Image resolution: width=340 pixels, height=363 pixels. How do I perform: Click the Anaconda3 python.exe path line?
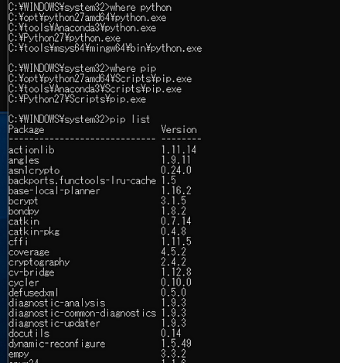coord(82,28)
